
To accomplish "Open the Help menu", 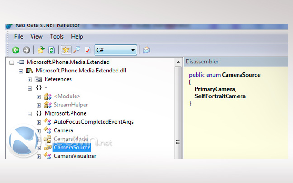I will click(77, 36).
